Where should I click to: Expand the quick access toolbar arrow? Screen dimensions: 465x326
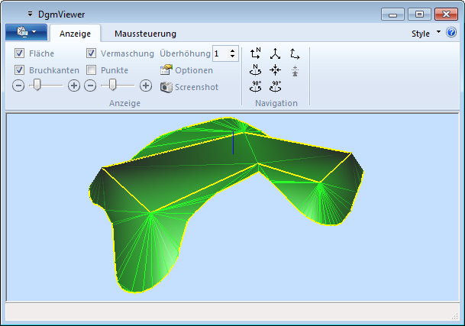click(30, 14)
